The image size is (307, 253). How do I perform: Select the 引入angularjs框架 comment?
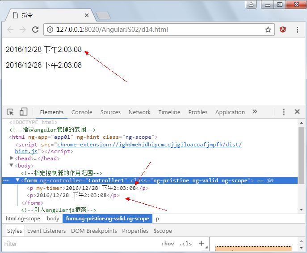click(x=59, y=210)
